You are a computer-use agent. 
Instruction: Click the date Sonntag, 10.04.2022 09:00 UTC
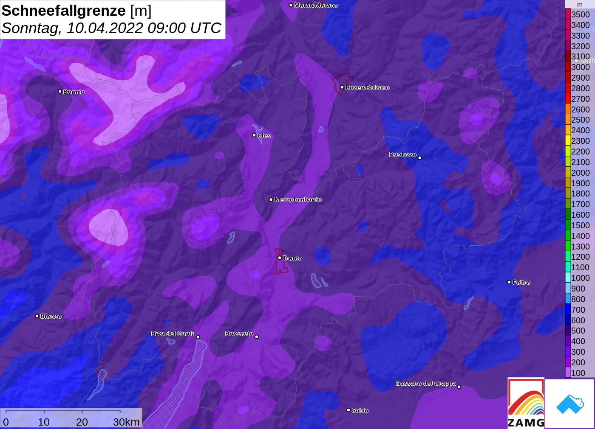111,28
